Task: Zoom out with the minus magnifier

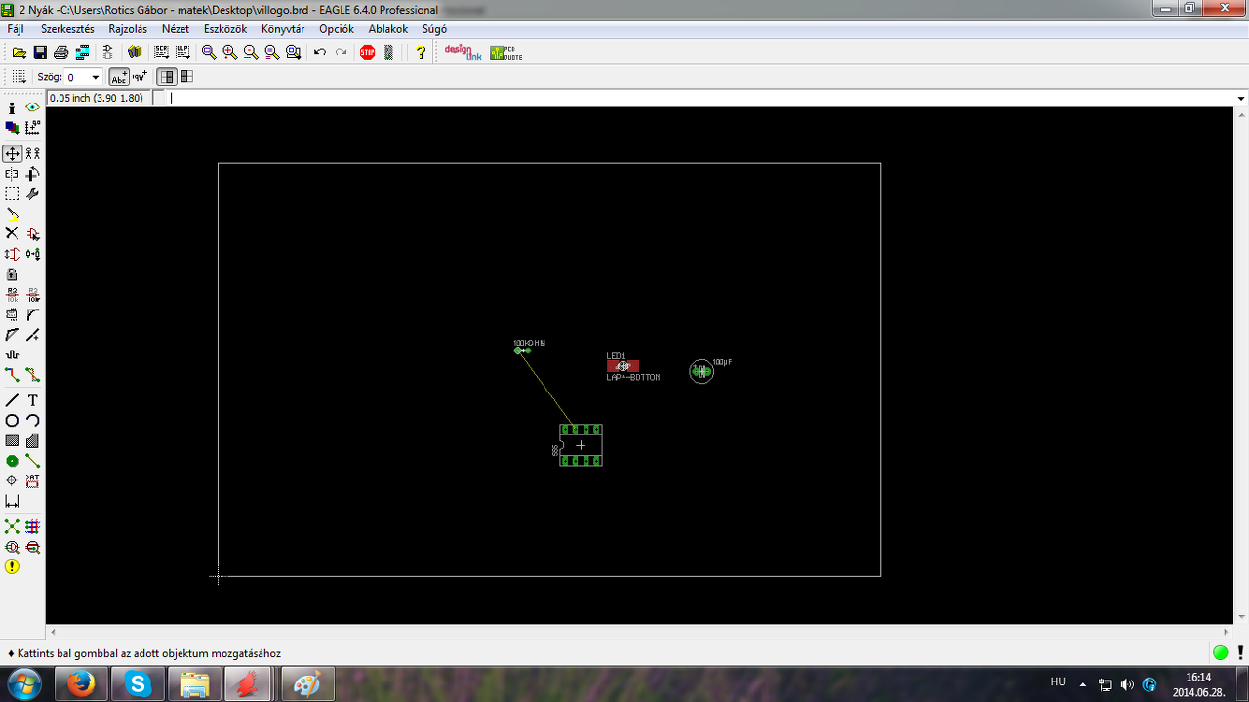Action: [251, 52]
